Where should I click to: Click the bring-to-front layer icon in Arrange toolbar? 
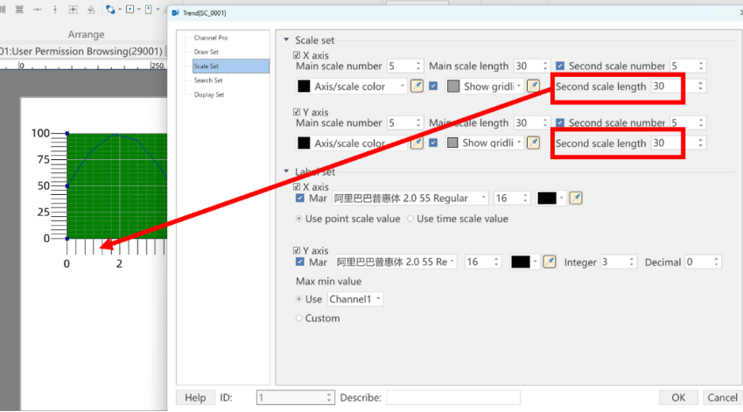click(110, 9)
